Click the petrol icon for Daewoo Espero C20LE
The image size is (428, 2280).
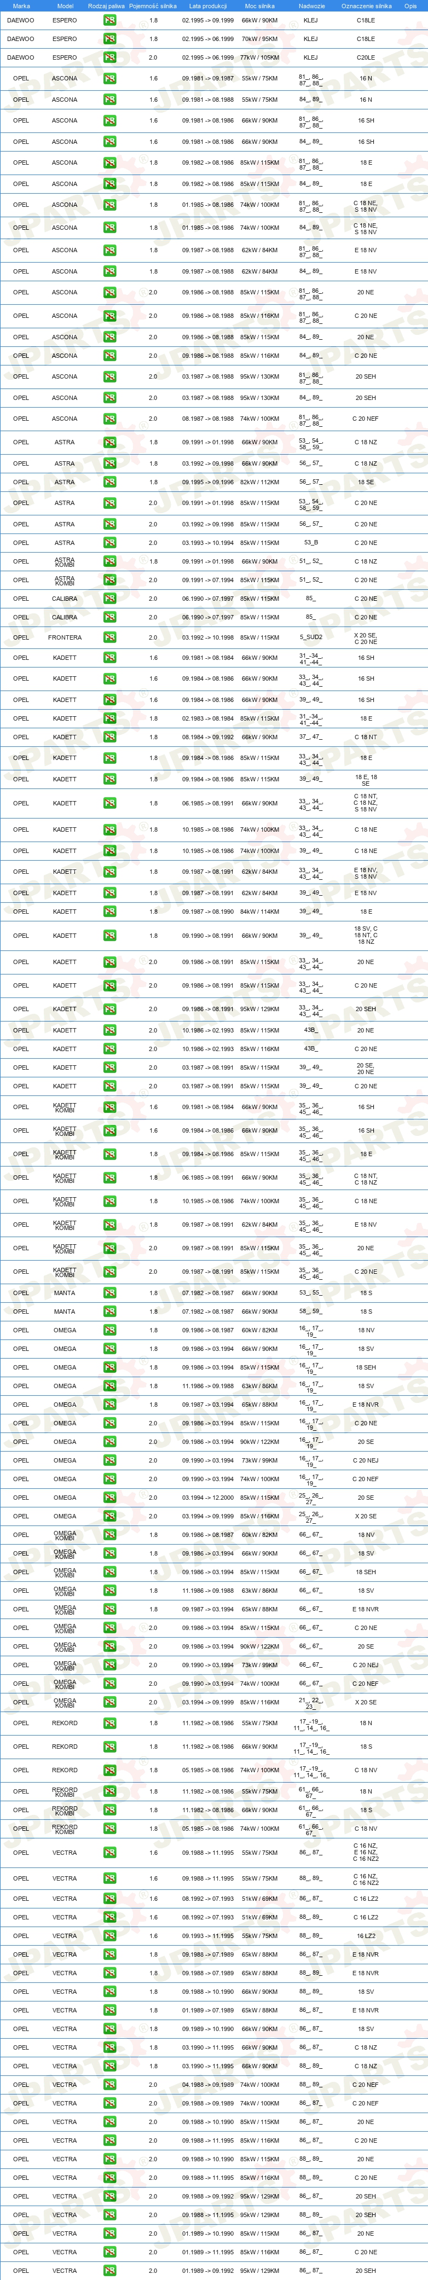[x=109, y=57]
